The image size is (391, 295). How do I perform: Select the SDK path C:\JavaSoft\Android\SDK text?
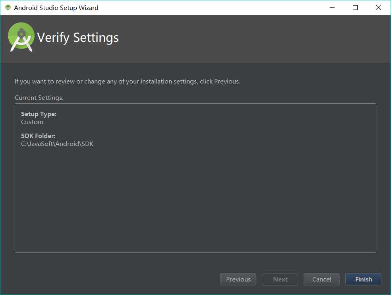(x=57, y=144)
